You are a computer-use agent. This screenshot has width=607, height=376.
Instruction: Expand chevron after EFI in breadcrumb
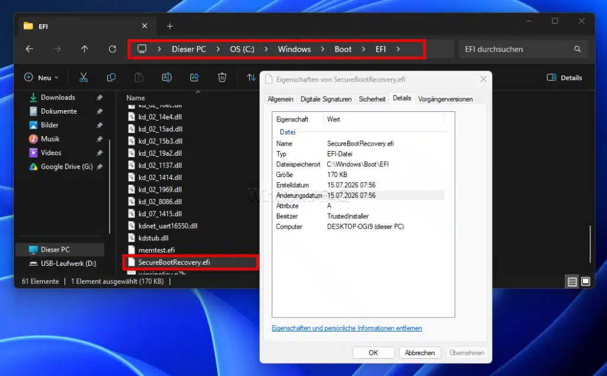click(x=398, y=49)
